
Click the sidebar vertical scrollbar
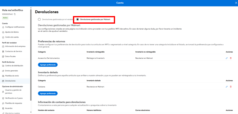(x=31, y=55)
